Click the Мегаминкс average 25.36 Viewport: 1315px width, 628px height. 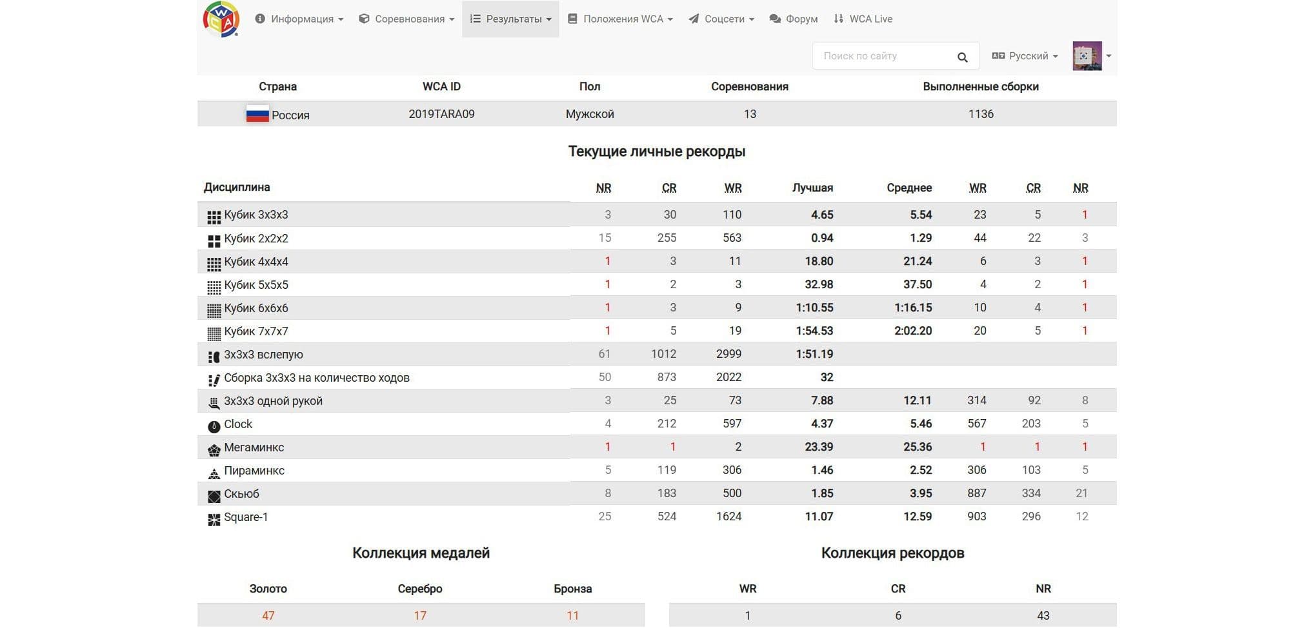click(918, 447)
